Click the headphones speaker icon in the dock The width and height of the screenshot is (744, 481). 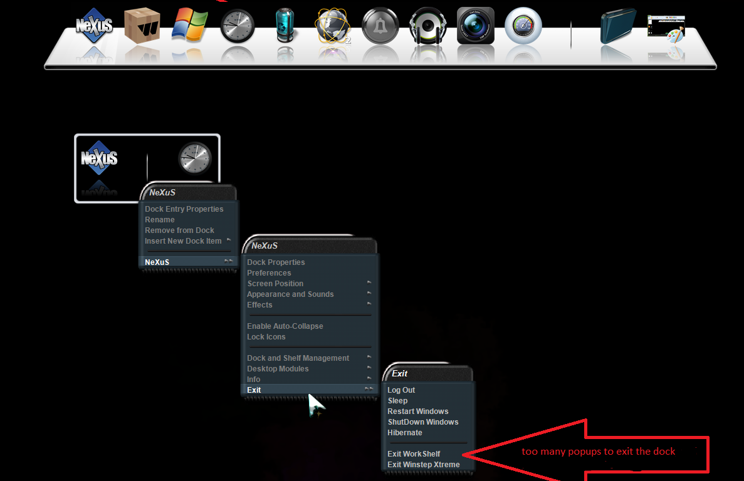pyautogui.click(x=428, y=26)
